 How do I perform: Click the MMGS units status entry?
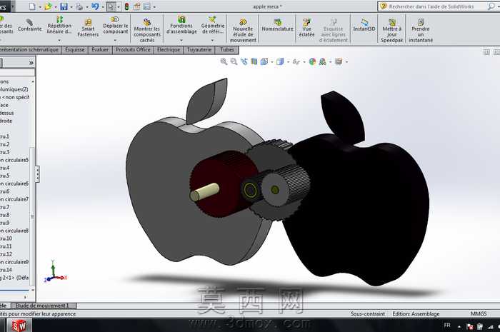[x=479, y=314]
